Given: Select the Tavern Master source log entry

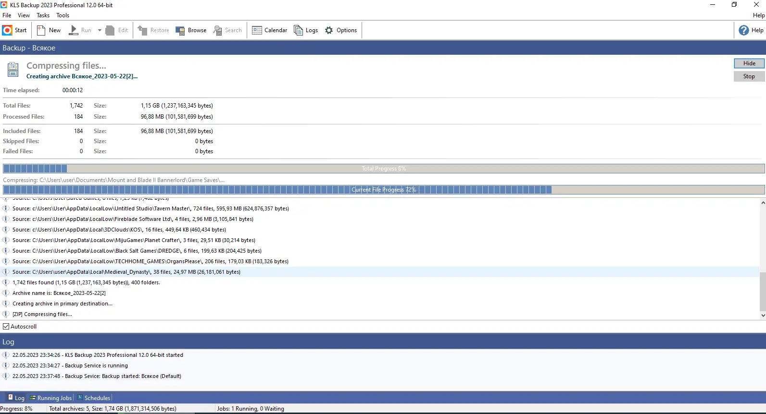Looking at the screenshot, I should [x=380, y=208].
